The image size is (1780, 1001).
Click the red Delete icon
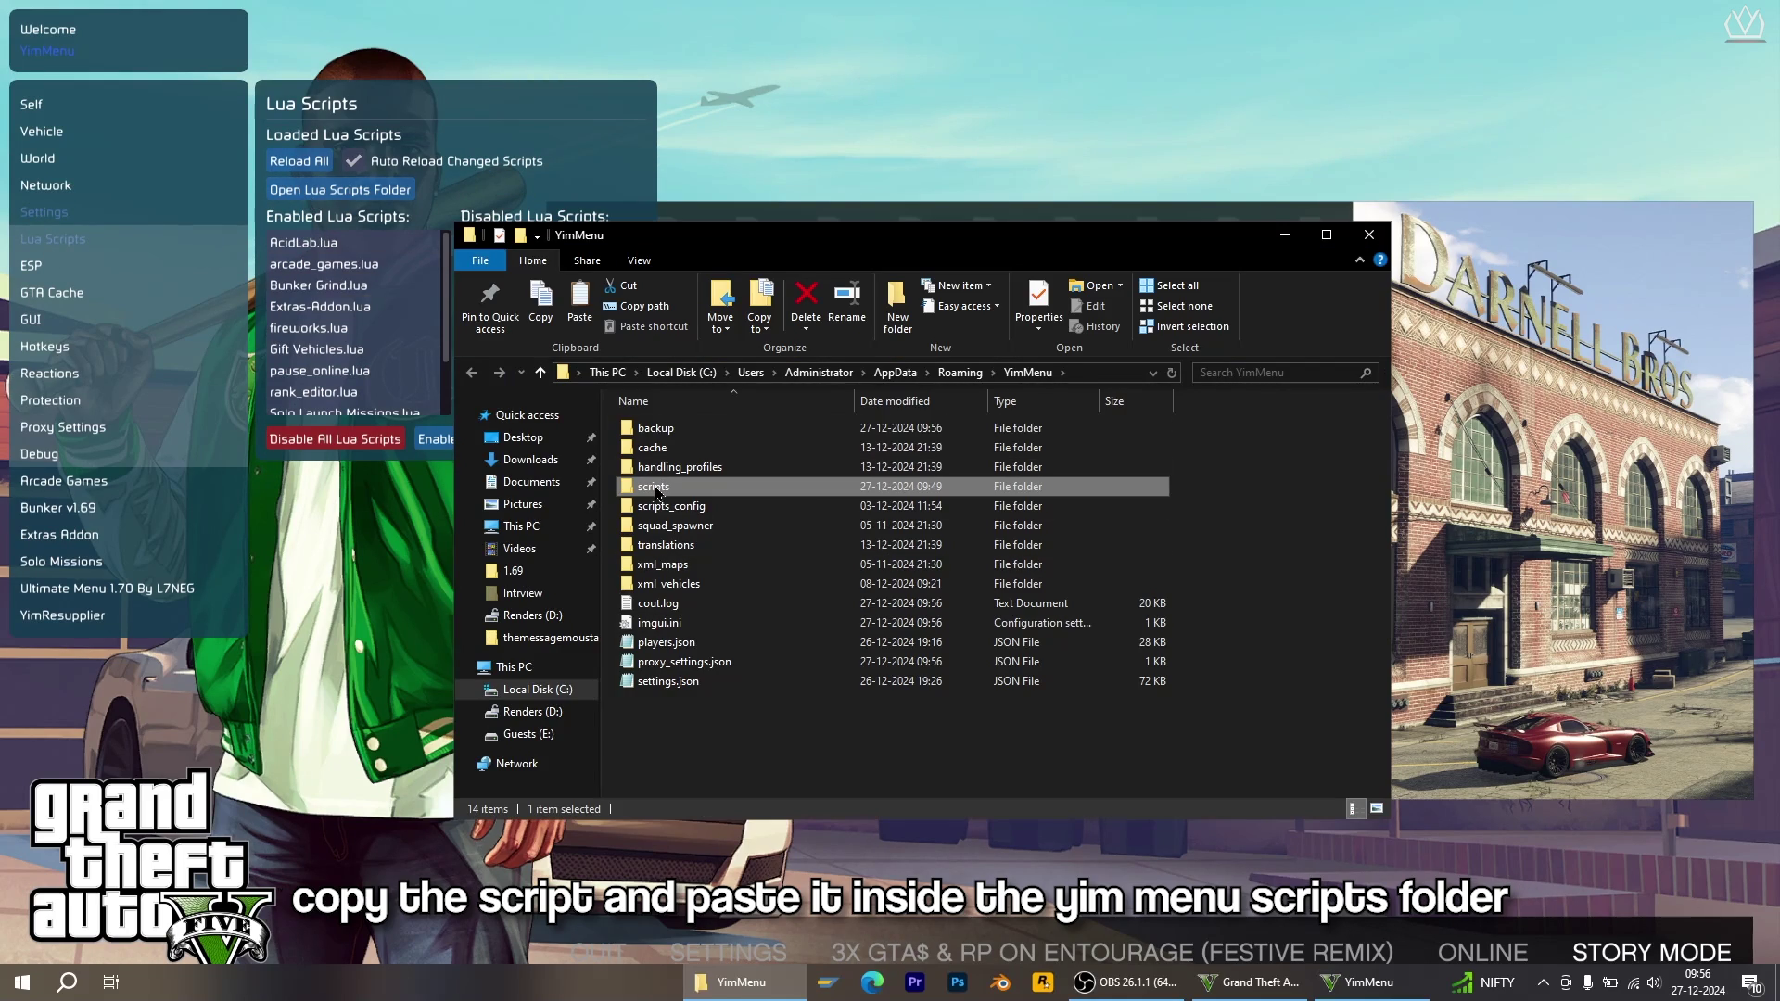806,294
